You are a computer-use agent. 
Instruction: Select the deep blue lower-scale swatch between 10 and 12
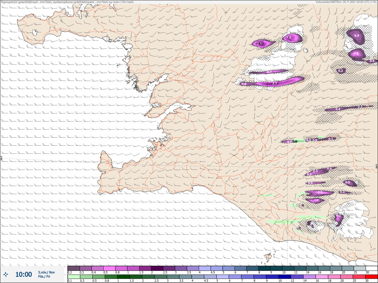click(x=285, y=277)
